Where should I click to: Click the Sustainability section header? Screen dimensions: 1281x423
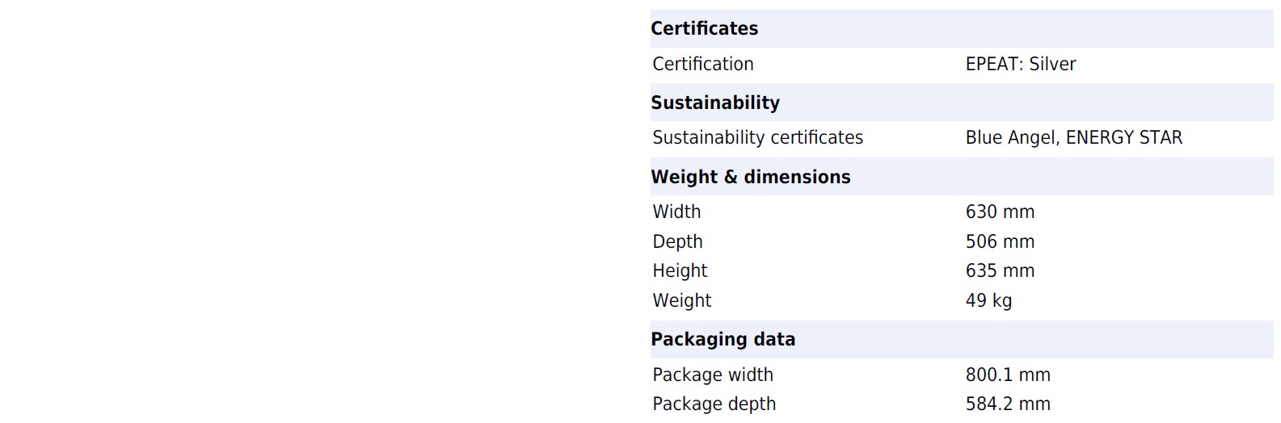tap(714, 103)
